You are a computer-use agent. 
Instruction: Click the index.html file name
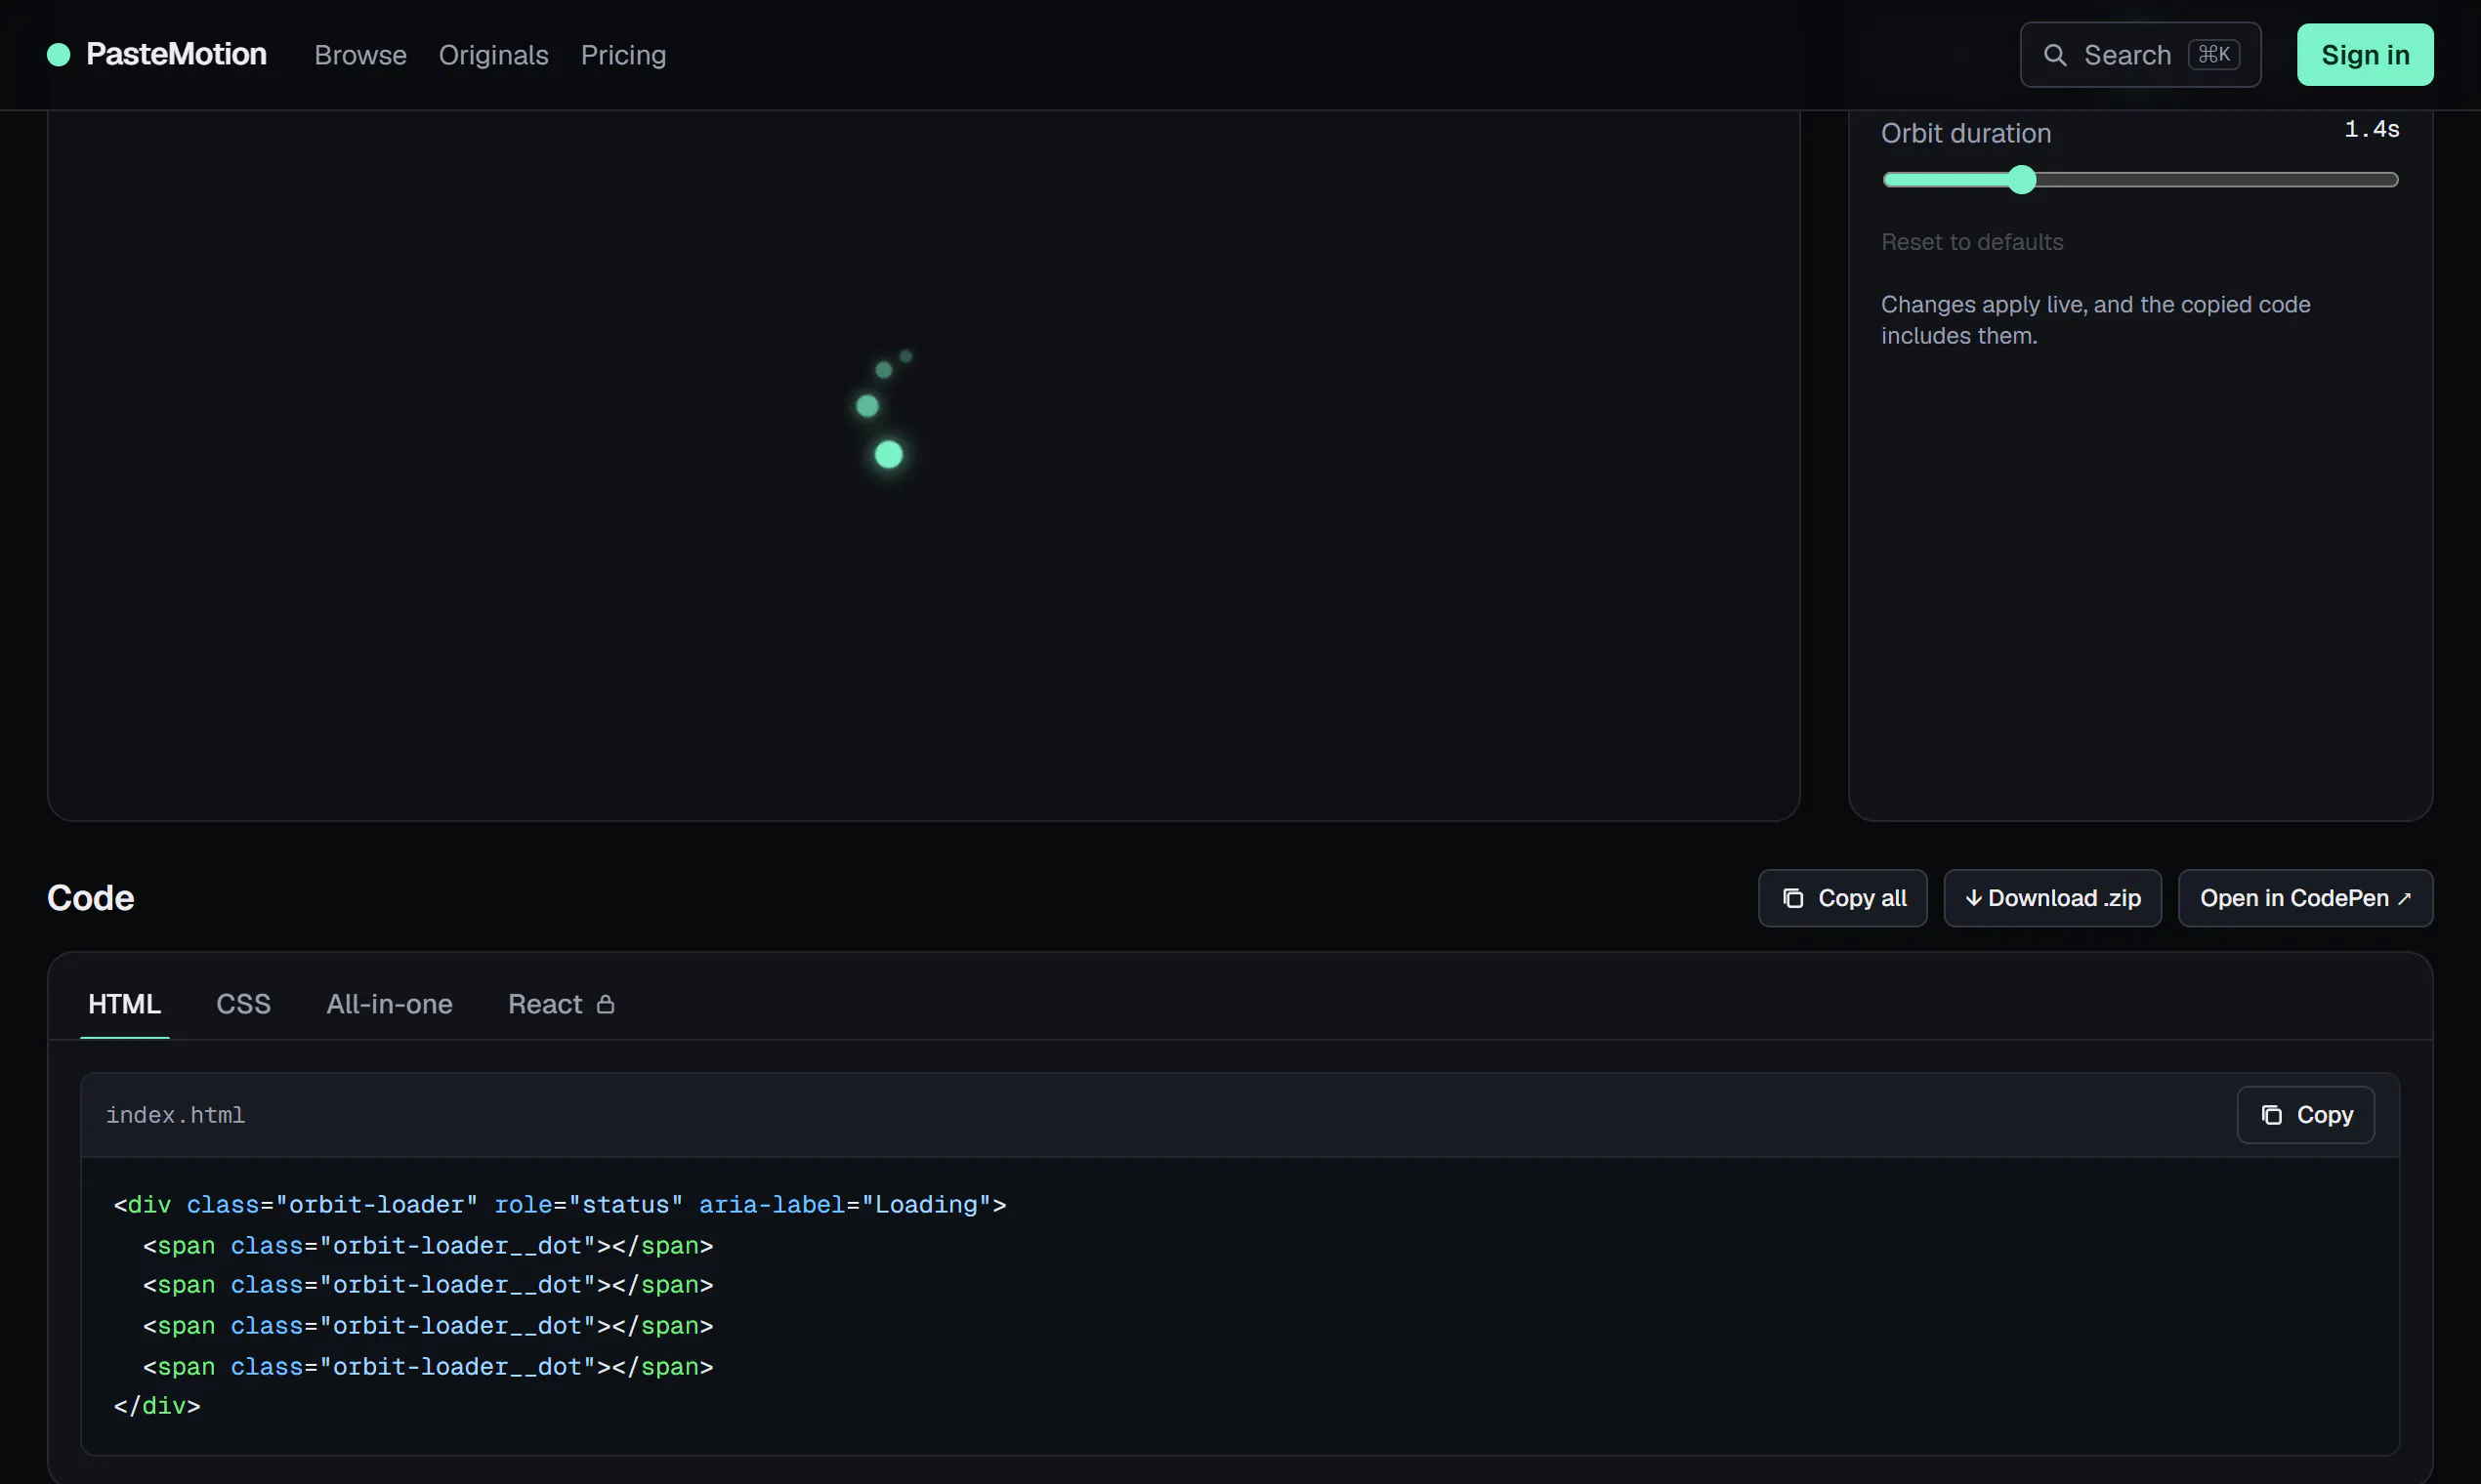point(175,1115)
